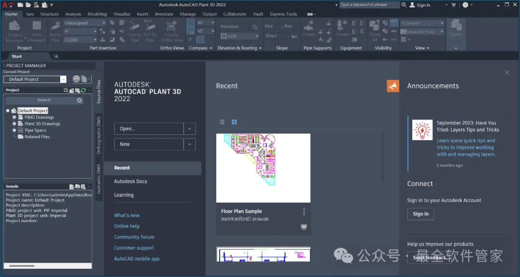Screen dimensions: 520x277
Task: Switch Recent files to grid view
Action: 234,122
